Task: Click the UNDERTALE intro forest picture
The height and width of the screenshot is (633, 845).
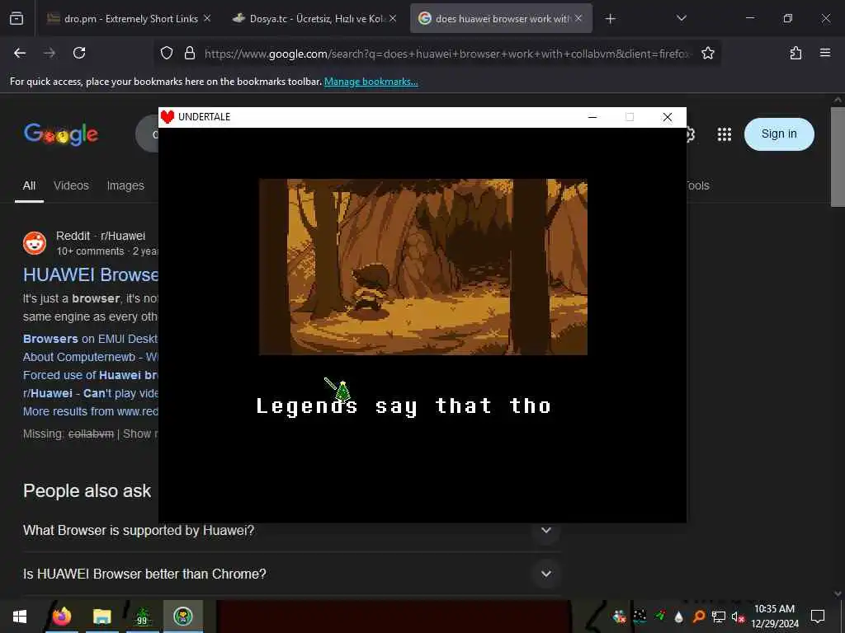Action: [x=423, y=267]
